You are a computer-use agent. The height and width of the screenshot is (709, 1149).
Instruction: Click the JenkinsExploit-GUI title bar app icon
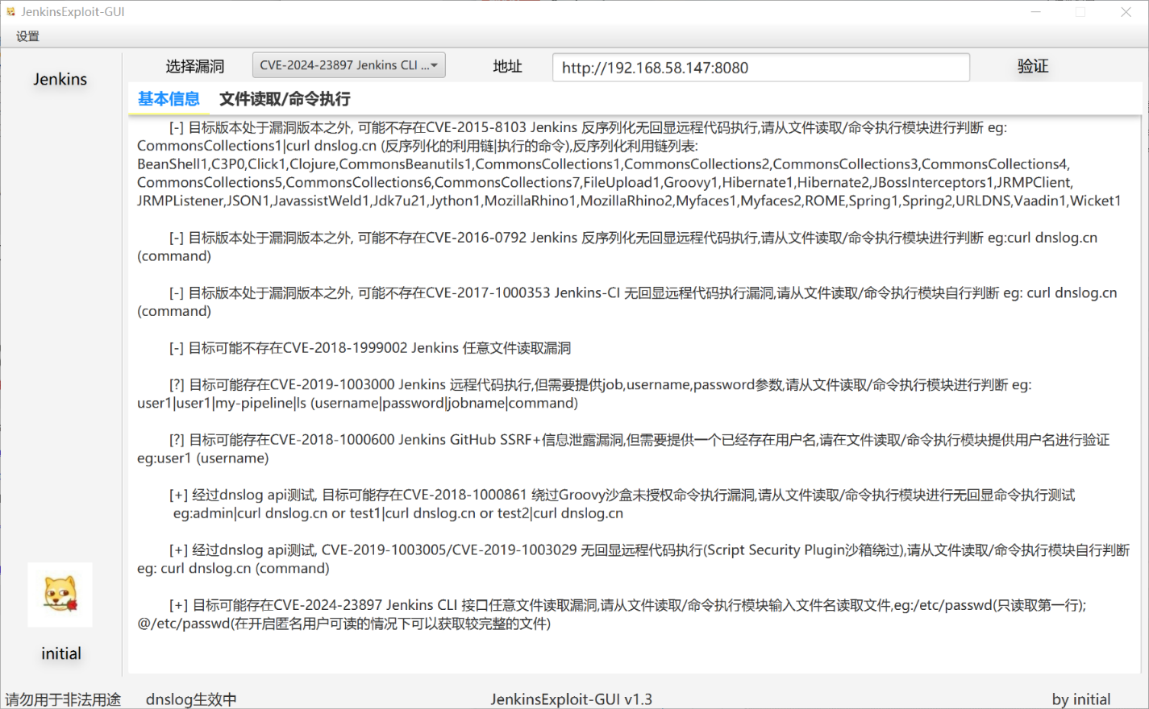pyautogui.click(x=10, y=12)
